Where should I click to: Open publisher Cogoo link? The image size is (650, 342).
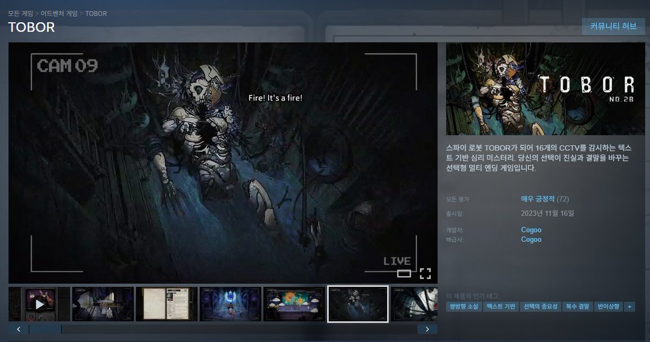531,239
